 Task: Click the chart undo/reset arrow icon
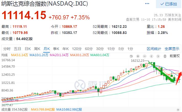[131, 56]
